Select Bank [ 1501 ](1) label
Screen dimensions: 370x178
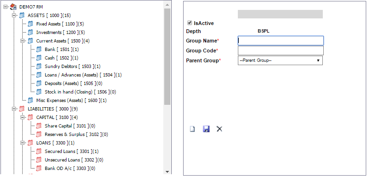coord(61,49)
